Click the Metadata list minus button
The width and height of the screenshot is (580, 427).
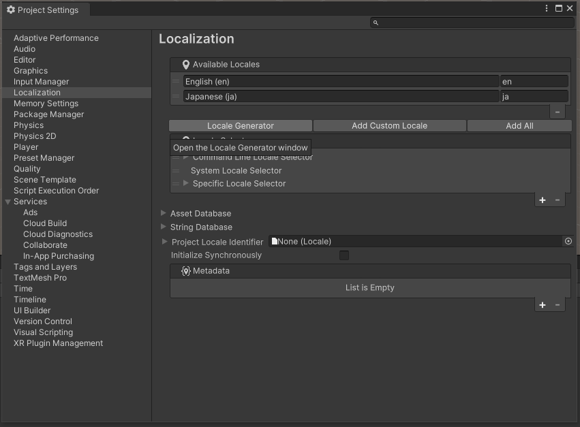click(557, 305)
